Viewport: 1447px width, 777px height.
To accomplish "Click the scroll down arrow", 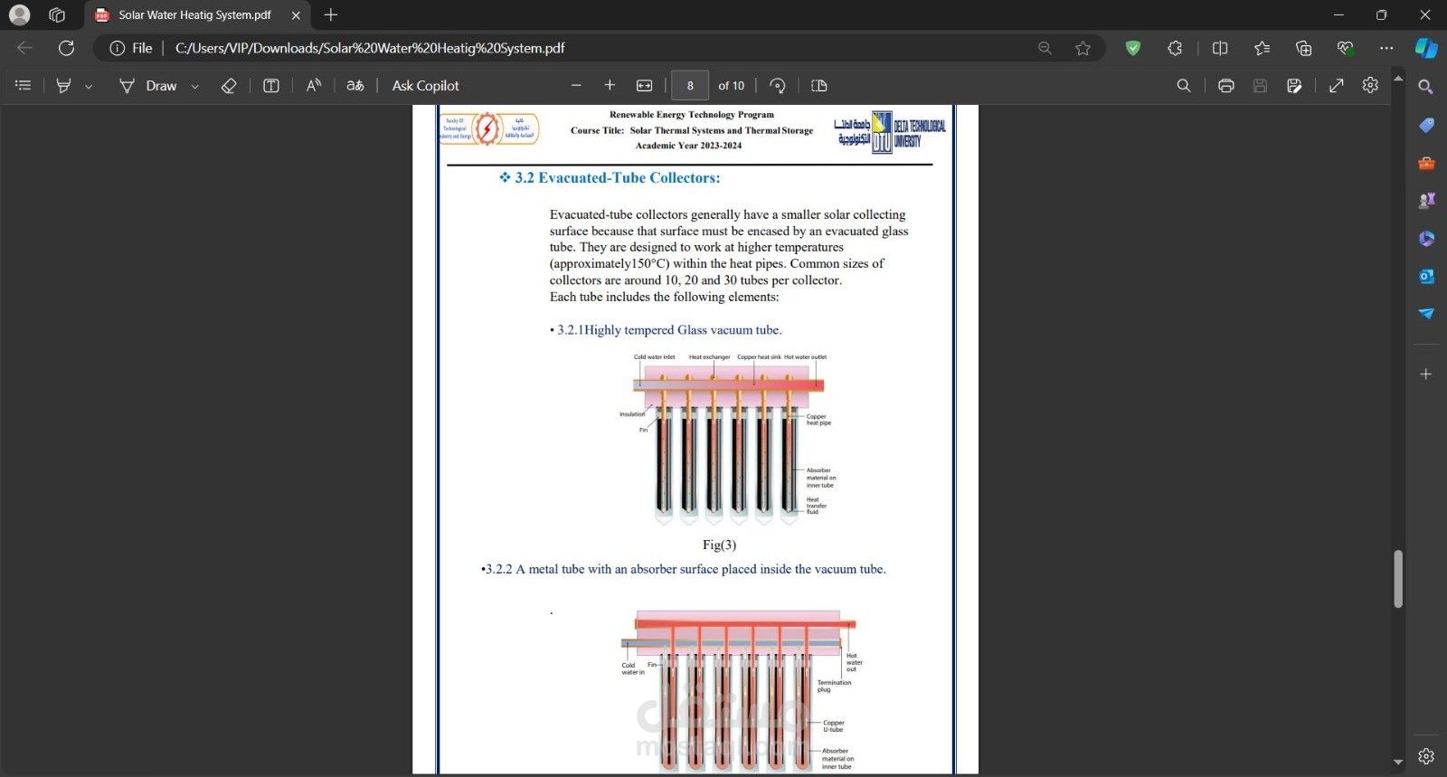I will [x=1398, y=763].
